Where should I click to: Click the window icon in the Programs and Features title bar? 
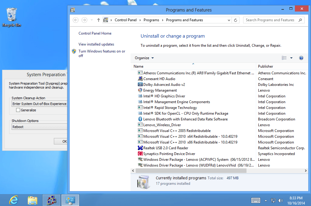72,10
